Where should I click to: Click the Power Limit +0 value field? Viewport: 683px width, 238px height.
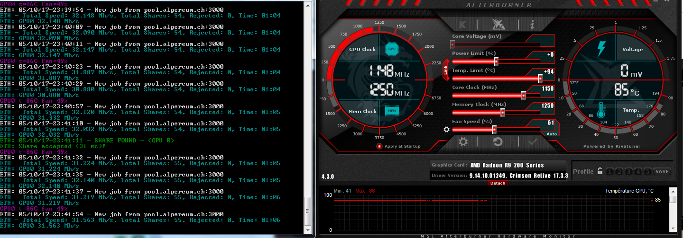point(548,55)
